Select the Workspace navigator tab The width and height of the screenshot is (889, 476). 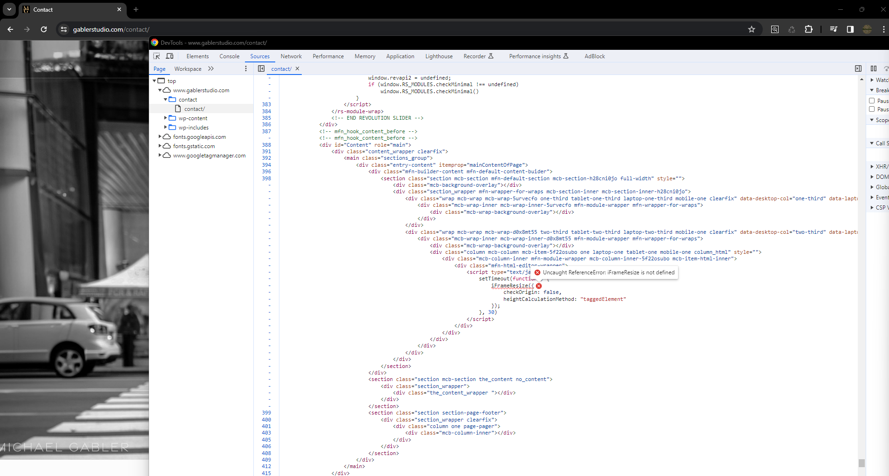click(x=188, y=69)
